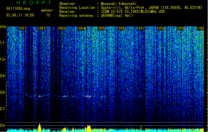Click the 1057 time marker

tap(141, 28)
